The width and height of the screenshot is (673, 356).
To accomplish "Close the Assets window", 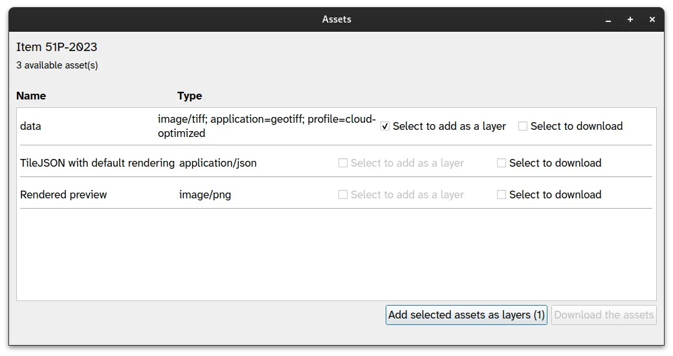I will click(652, 20).
